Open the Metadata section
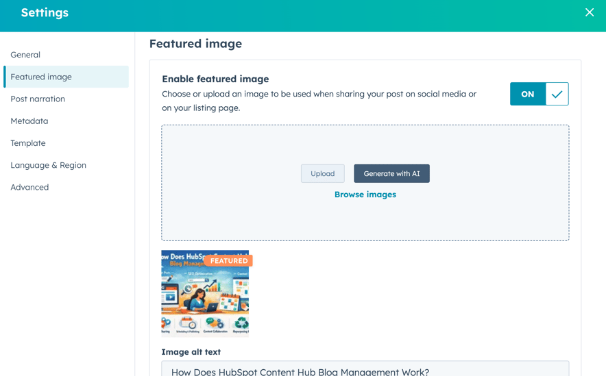Screen dimensions: 606x376 (29, 121)
